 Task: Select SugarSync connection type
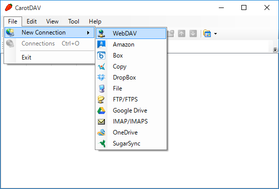click(131, 143)
